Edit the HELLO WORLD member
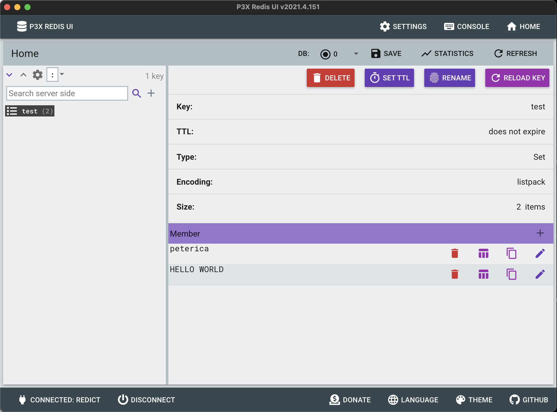The image size is (557, 412). (x=540, y=274)
